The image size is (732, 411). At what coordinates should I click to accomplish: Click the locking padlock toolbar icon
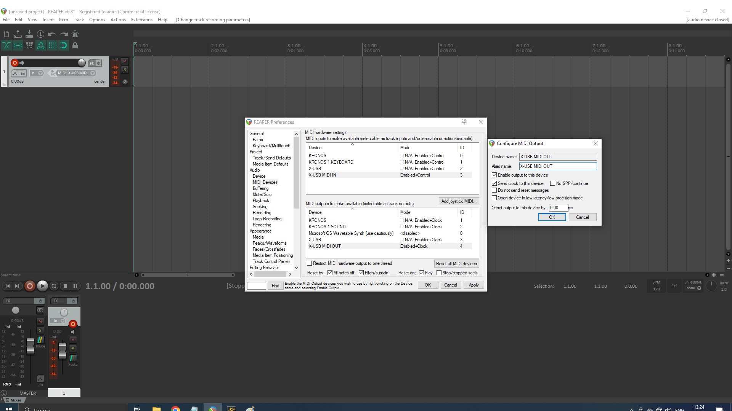[75, 46]
